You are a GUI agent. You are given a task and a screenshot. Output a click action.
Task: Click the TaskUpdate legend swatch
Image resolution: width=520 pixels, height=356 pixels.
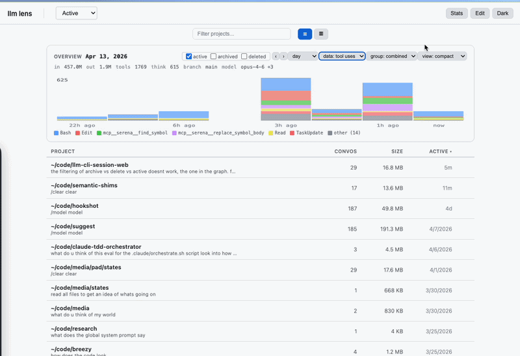pos(292,133)
